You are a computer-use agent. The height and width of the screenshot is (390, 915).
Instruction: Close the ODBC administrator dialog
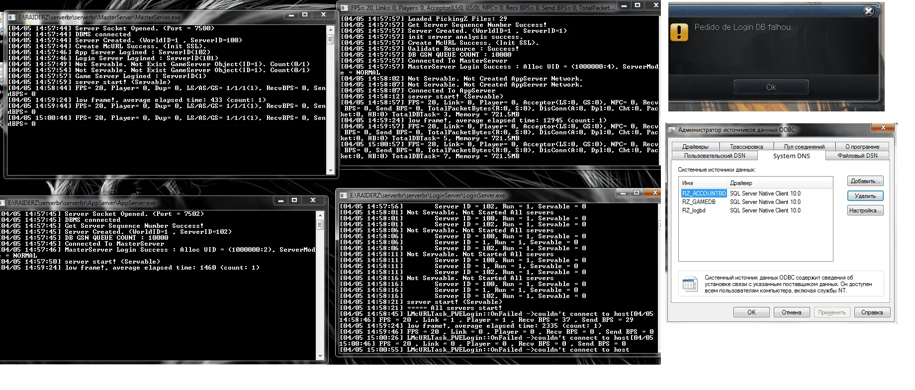click(883, 128)
